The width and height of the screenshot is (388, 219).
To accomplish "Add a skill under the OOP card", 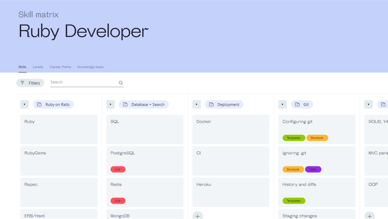I will (x=370, y=215).
